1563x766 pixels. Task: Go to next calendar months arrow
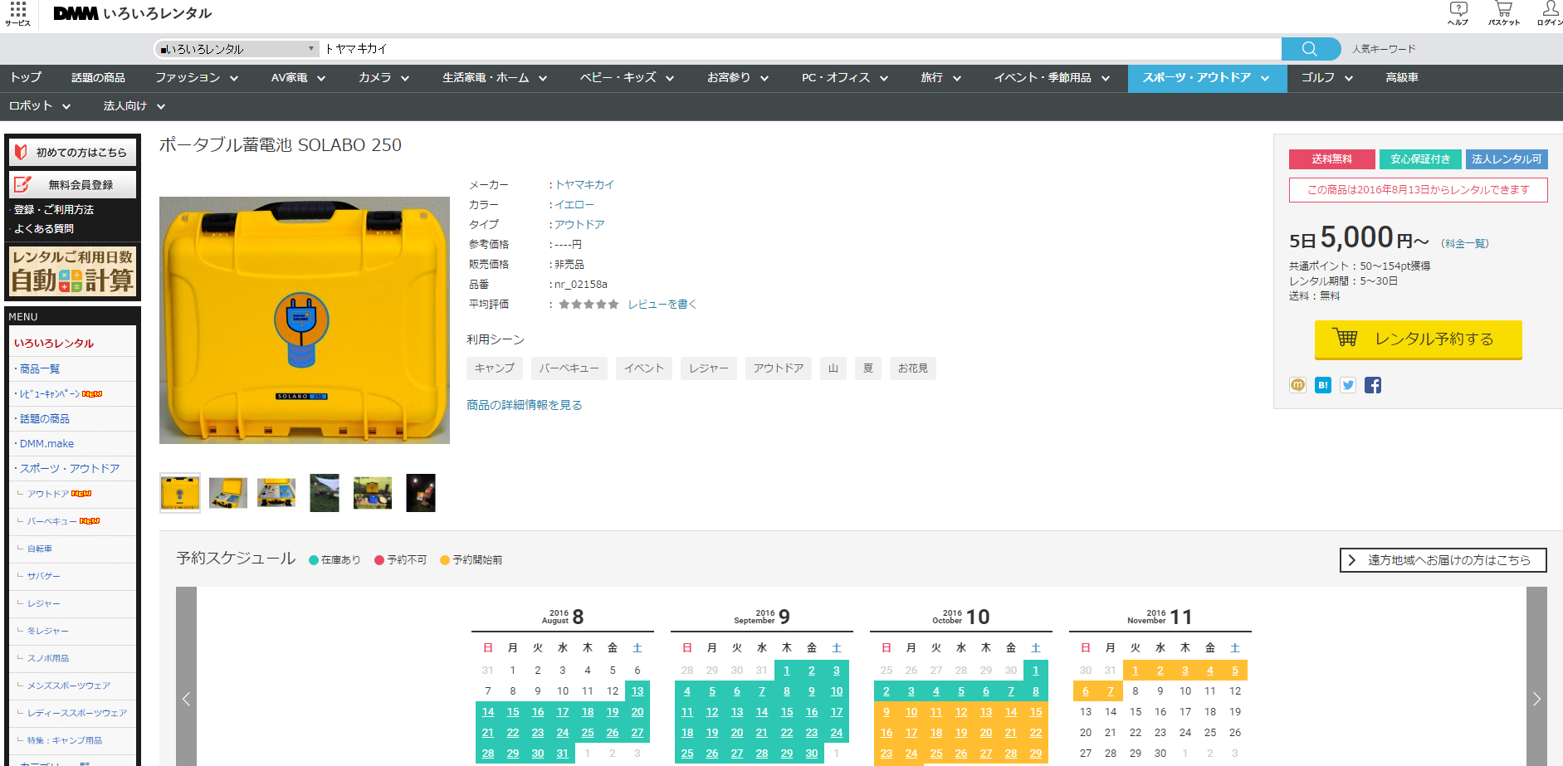coord(1536,699)
